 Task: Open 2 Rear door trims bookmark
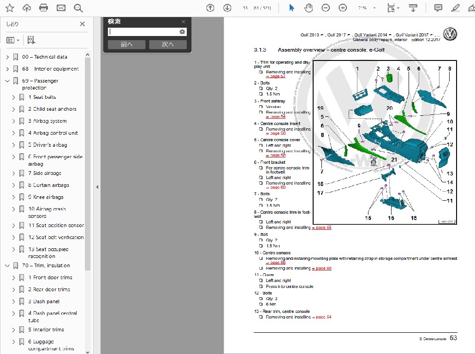click(49, 289)
